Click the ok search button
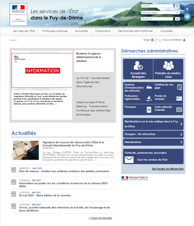194x226 pixels. [178, 19]
